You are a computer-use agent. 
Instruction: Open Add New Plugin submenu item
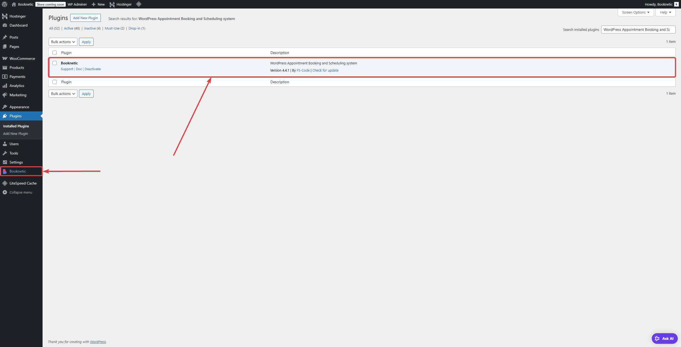click(x=15, y=133)
